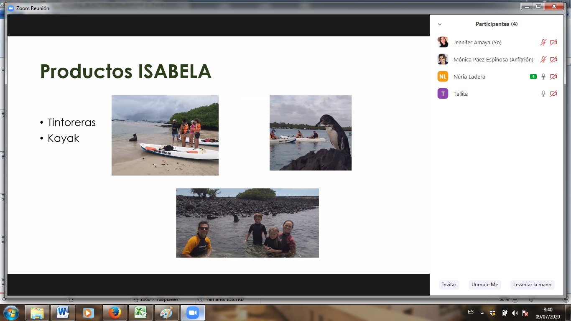Click the Levantar la mano button
The height and width of the screenshot is (321, 571).
tap(532, 285)
